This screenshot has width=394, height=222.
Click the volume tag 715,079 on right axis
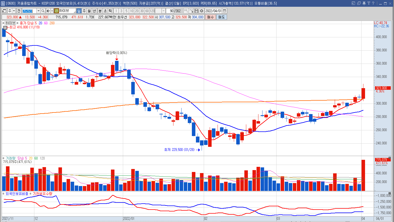click(383, 160)
